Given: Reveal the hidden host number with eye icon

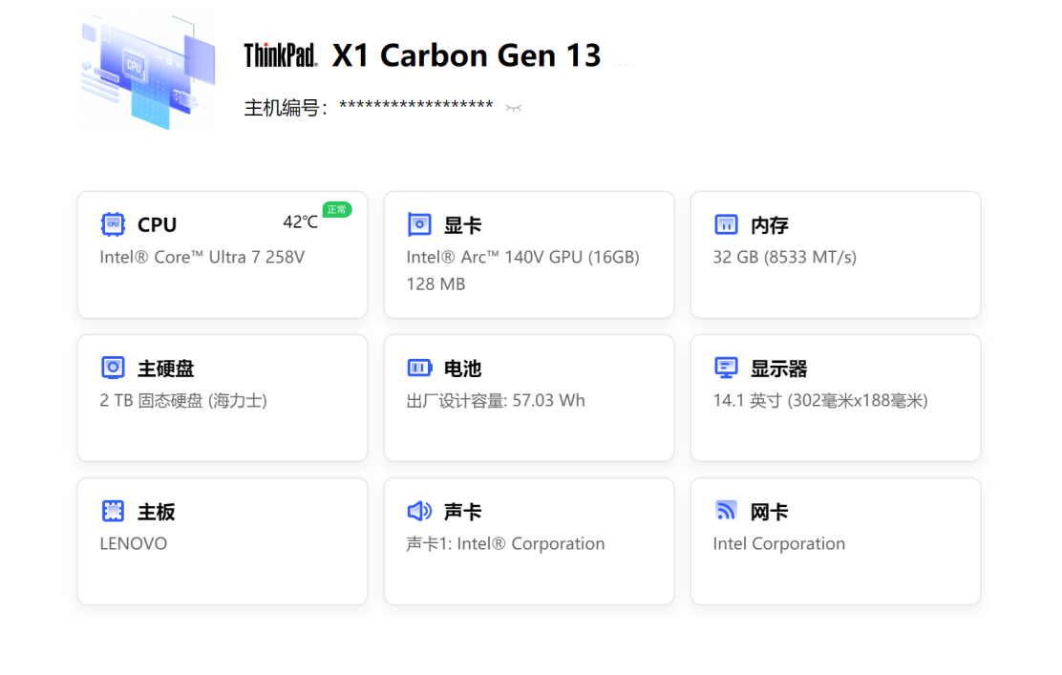Looking at the screenshot, I should coord(514,108).
